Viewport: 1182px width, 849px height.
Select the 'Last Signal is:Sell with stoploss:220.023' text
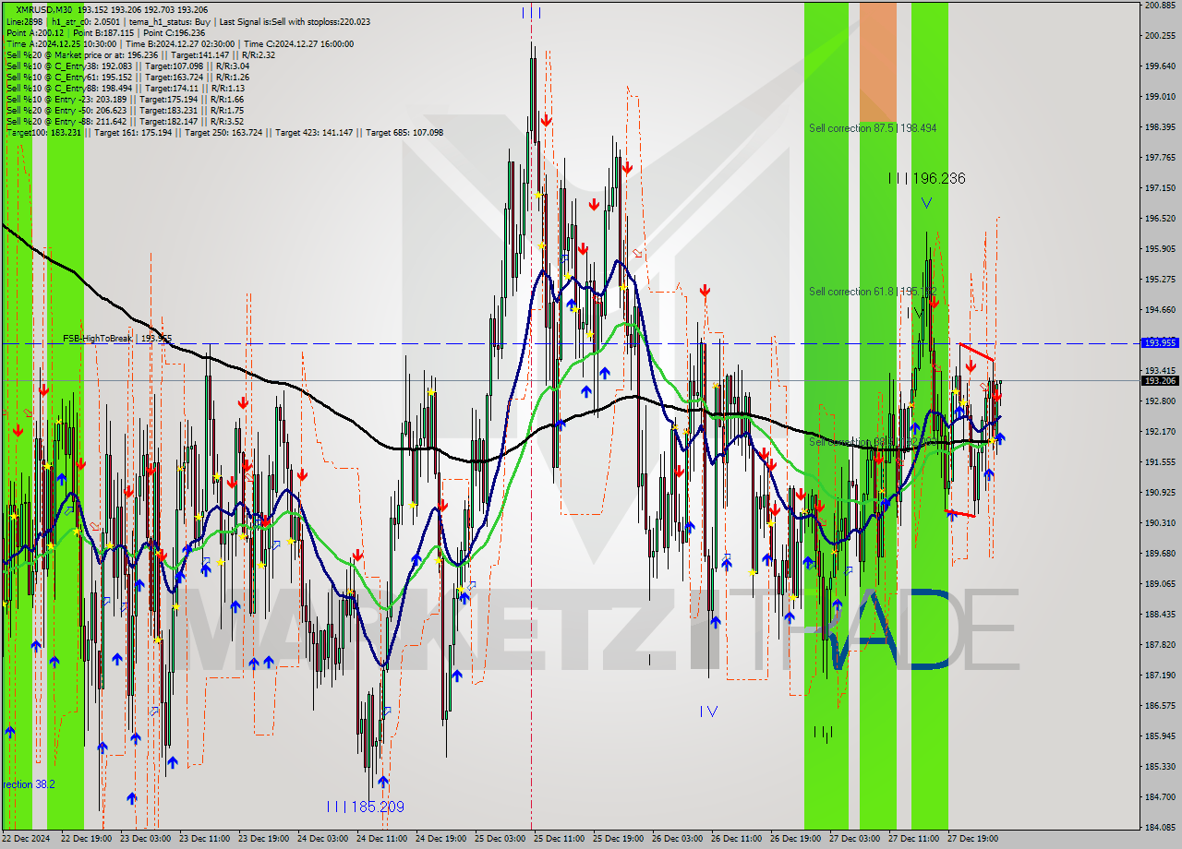pos(295,21)
